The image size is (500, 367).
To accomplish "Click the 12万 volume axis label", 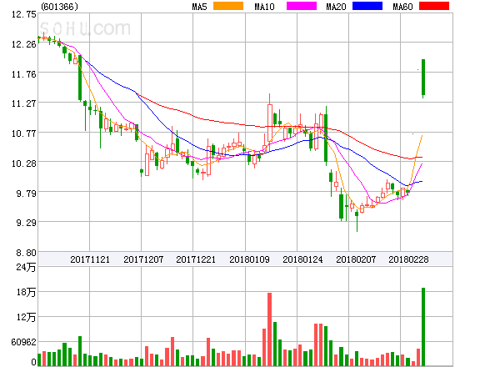I will point(26,317).
